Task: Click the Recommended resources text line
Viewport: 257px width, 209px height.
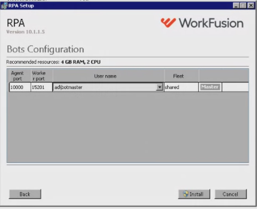Action: [x=53, y=62]
